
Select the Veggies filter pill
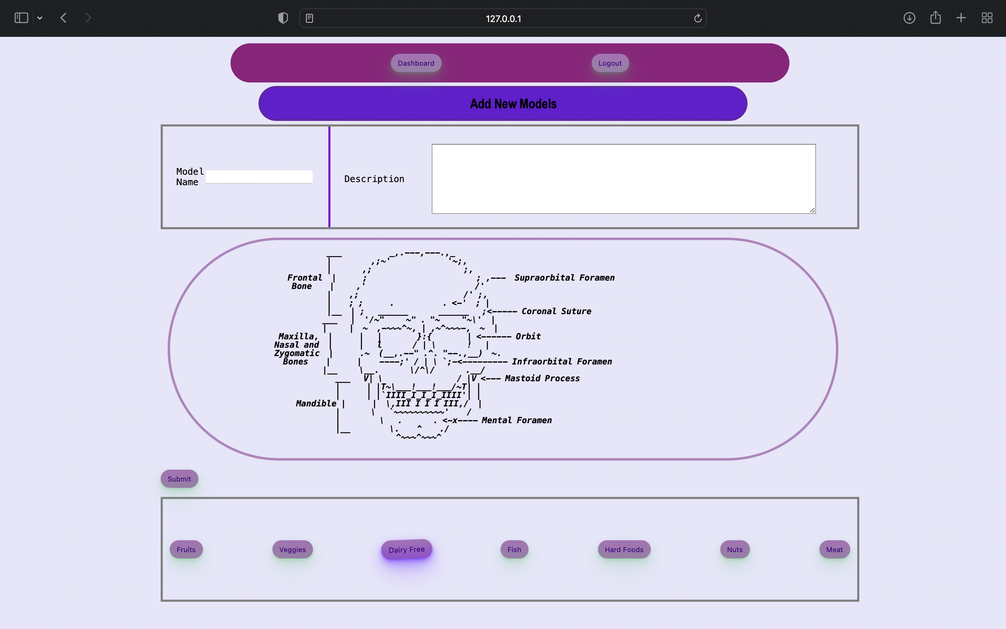292,549
